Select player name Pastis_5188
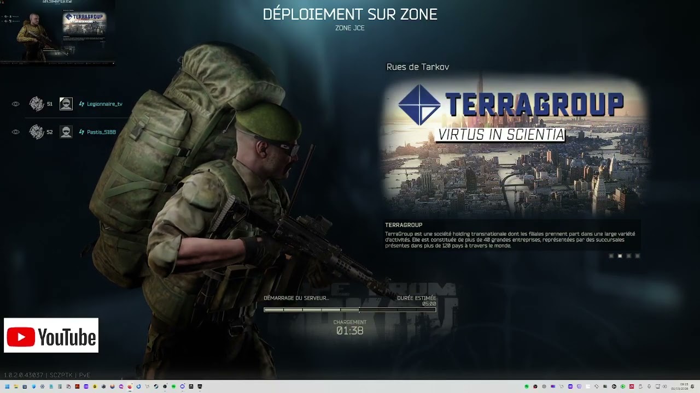 click(x=101, y=132)
